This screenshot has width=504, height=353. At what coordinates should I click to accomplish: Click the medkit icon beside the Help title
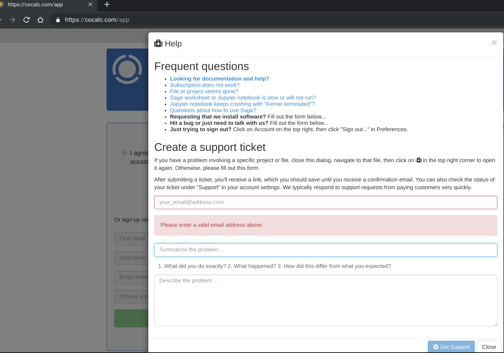(x=158, y=43)
